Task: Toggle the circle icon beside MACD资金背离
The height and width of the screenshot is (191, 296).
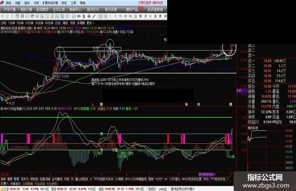Action: 2,109
